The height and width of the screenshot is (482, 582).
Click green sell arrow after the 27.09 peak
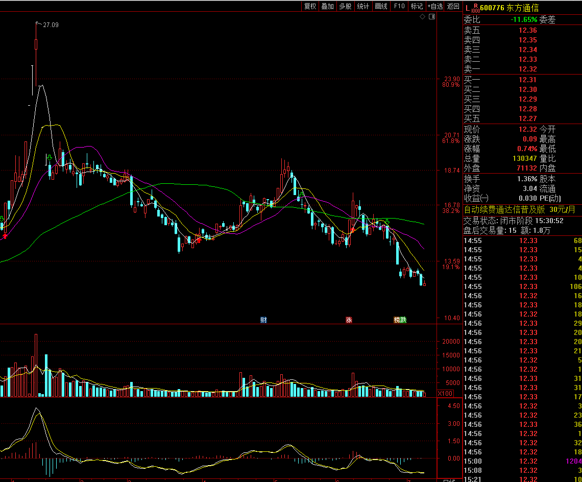50,158
